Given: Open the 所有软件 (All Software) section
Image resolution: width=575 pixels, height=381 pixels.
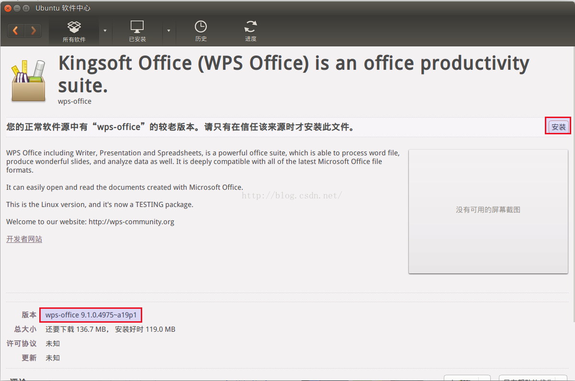Looking at the screenshot, I should 74,31.
